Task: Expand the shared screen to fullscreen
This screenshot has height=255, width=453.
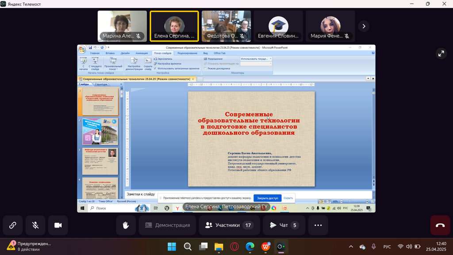Action: (x=441, y=54)
